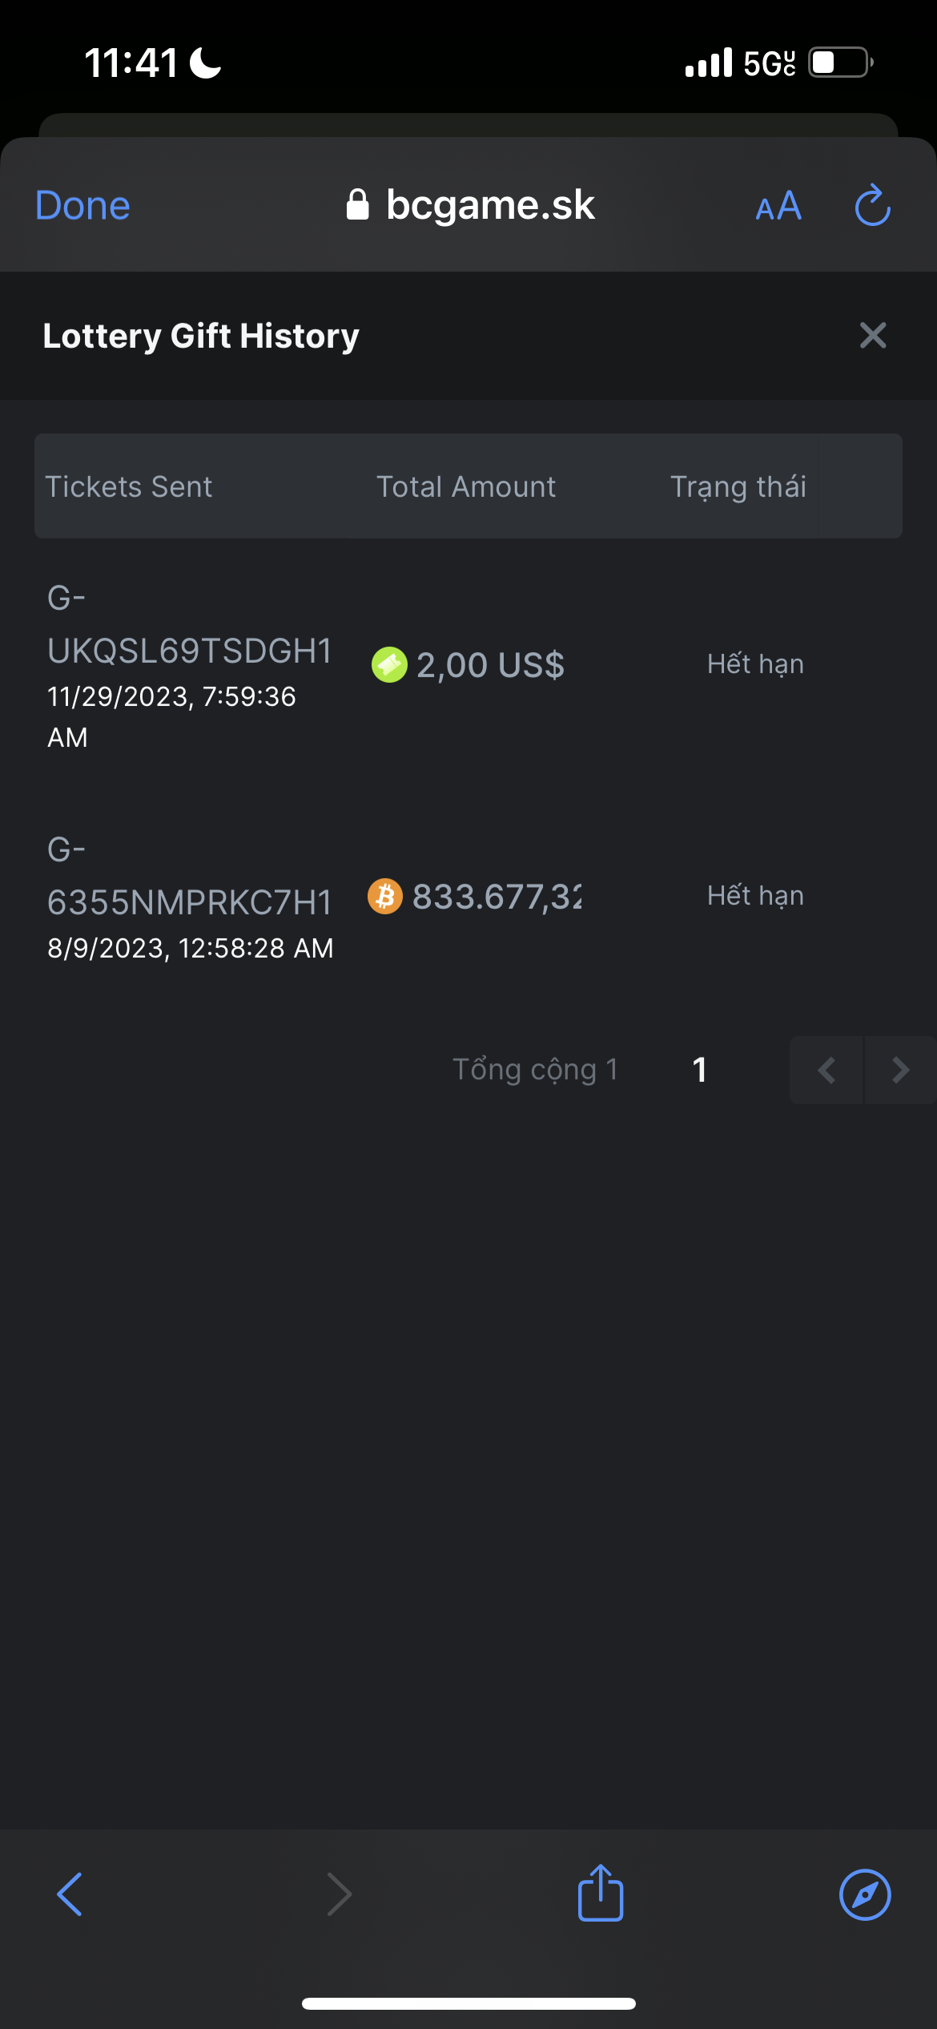Screen dimensions: 937x2029
Task: Tap the Tickets Sent column header
Action: (x=129, y=486)
